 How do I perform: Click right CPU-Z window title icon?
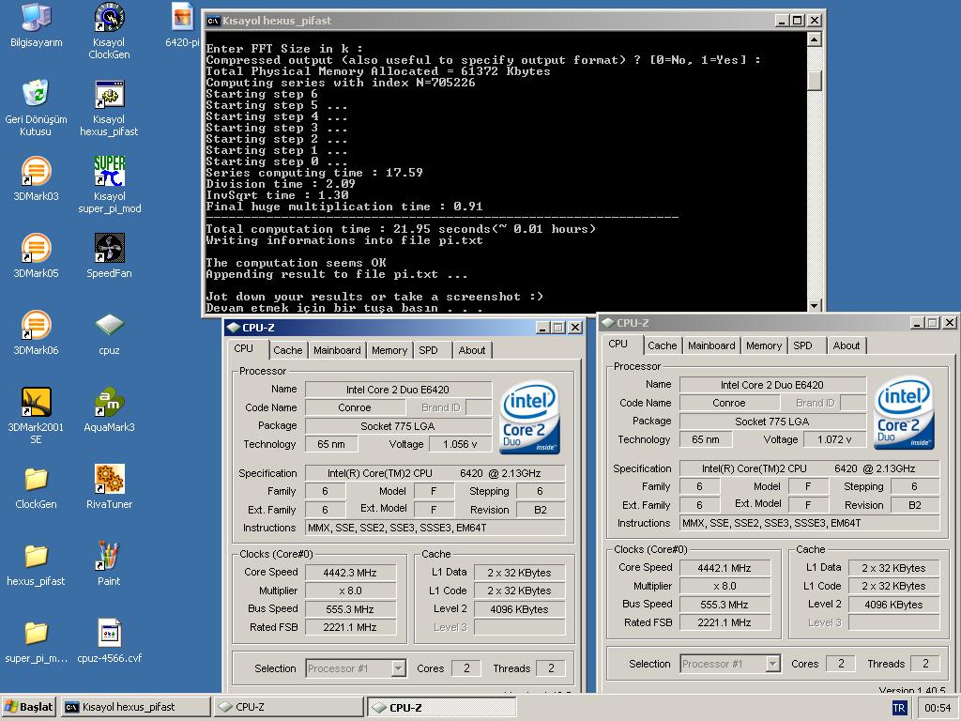click(608, 323)
